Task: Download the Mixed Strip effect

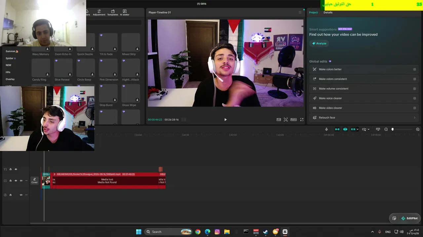Action: click(x=137, y=49)
